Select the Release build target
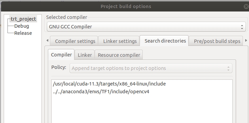 click(x=23, y=33)
